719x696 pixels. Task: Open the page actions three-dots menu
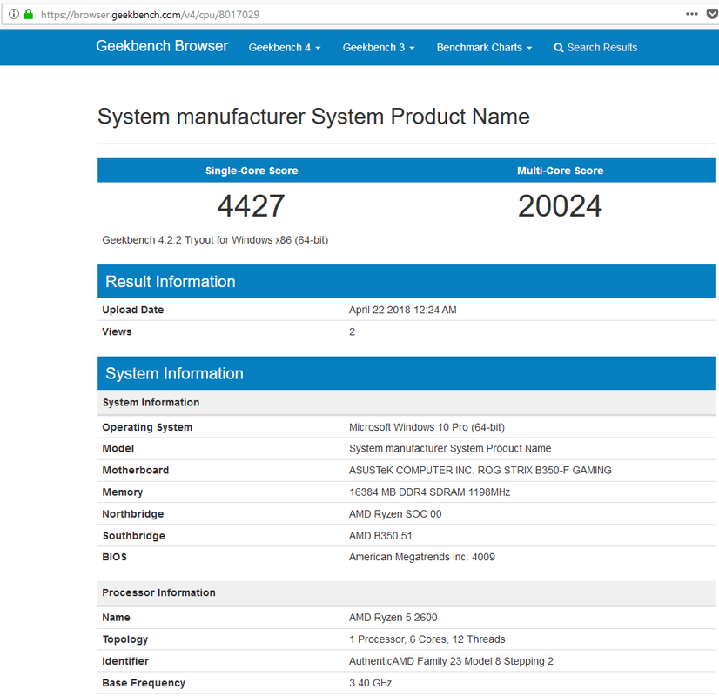pos(692,14)
